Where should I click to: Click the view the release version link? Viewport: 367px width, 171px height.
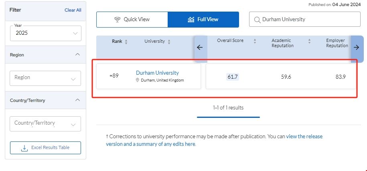click(304, 136)
